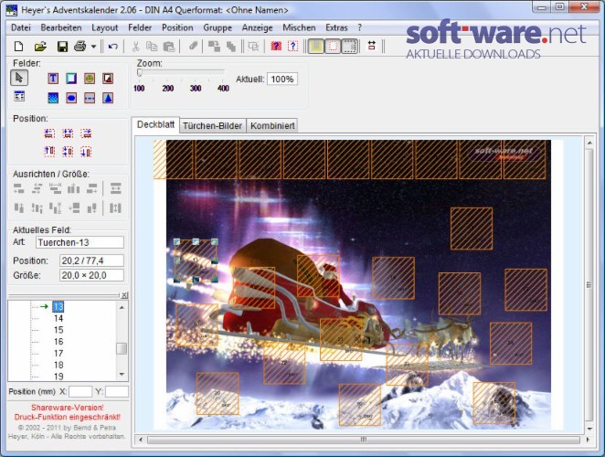Image resolution: width=605 pixels, height=457 pixels.
Task: Switch to the Kombiniert tab
Action: 272,126
